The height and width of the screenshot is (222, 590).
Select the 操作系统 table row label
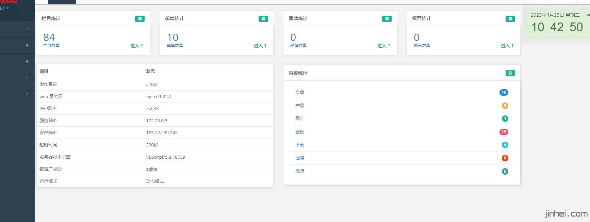(48, 84)
